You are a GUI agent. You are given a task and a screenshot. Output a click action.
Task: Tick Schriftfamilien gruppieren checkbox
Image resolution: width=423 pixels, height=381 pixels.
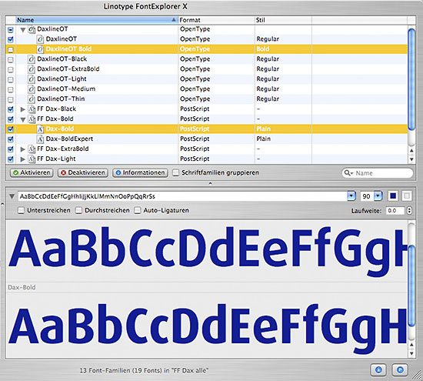click(x=175, y=172)
